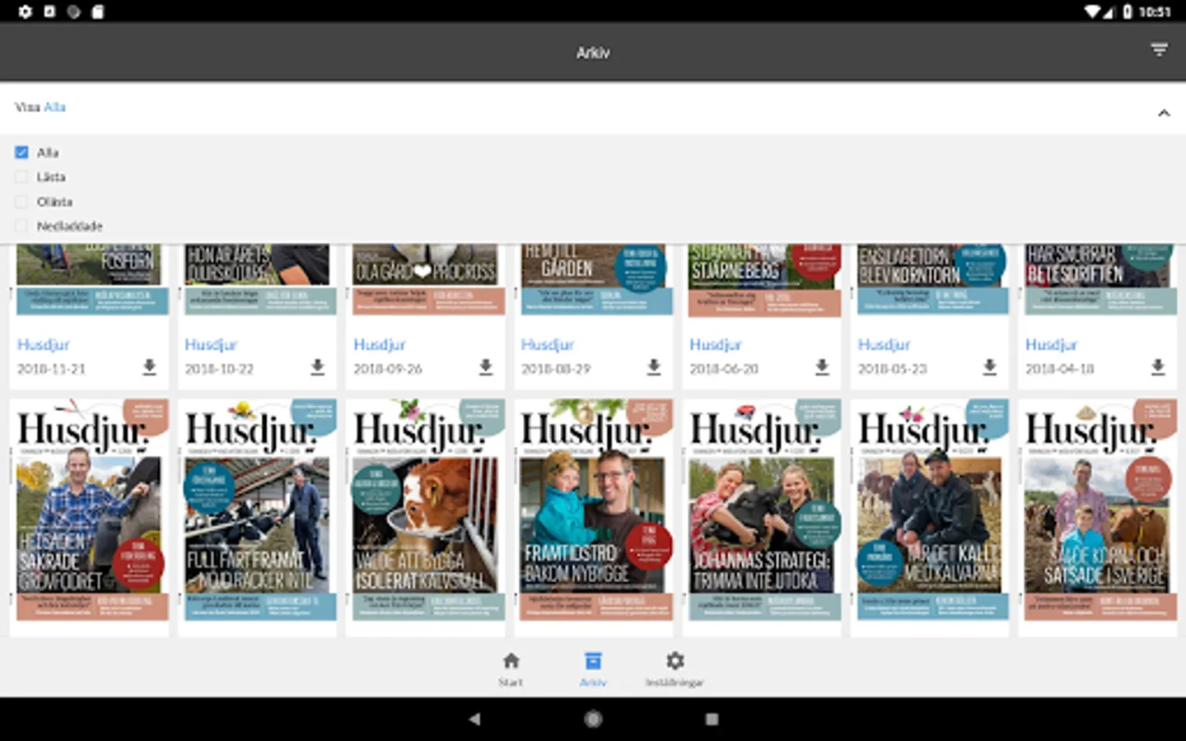Screen dimensions: 1186x741
Task: Click the date text 2018-11-21
Action: [x=51, y=369]
